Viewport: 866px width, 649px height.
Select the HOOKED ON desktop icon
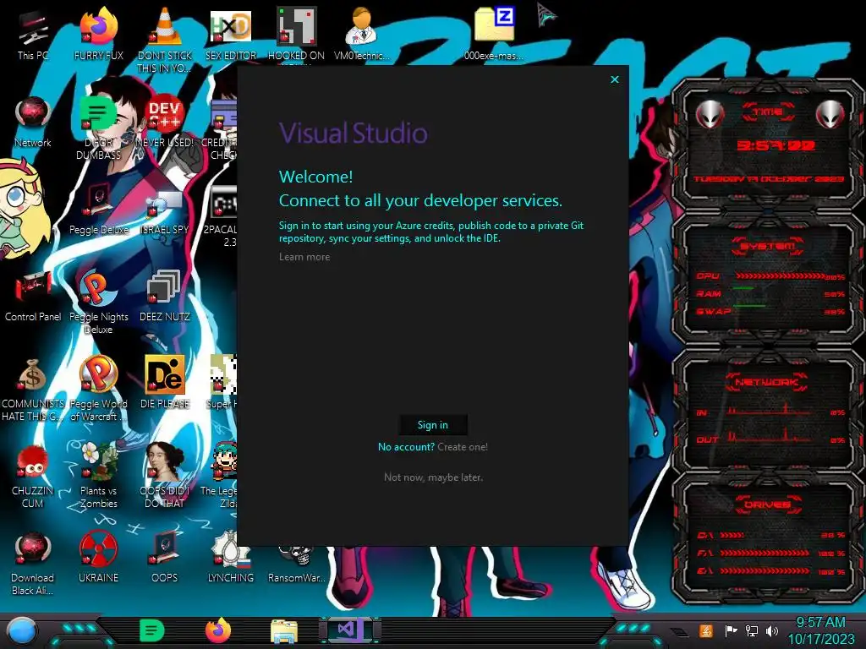click(296, 35)
